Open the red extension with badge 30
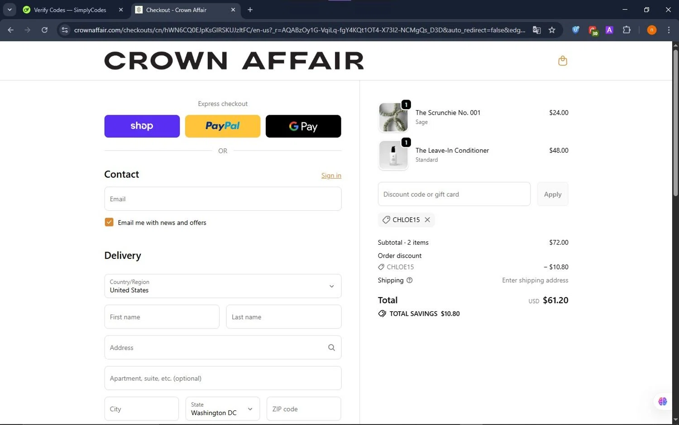The image size is (679, 425). (593, 30)
